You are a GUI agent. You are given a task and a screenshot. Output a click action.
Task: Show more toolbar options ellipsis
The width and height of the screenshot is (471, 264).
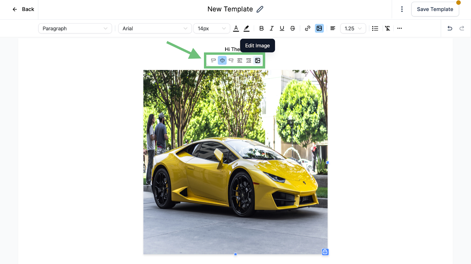399,29
